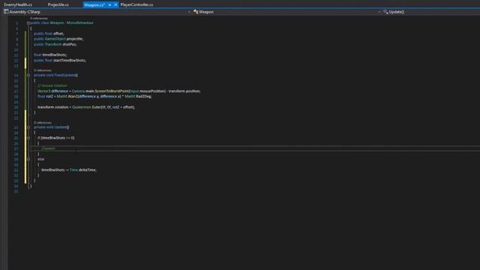Select the Weapon.cs* tab

94,5
